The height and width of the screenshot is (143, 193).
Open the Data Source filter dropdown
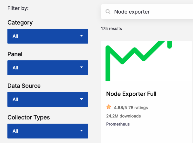click(x=48, y=99)
